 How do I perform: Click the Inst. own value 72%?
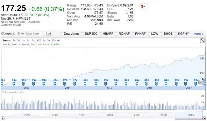click(130, 20)
